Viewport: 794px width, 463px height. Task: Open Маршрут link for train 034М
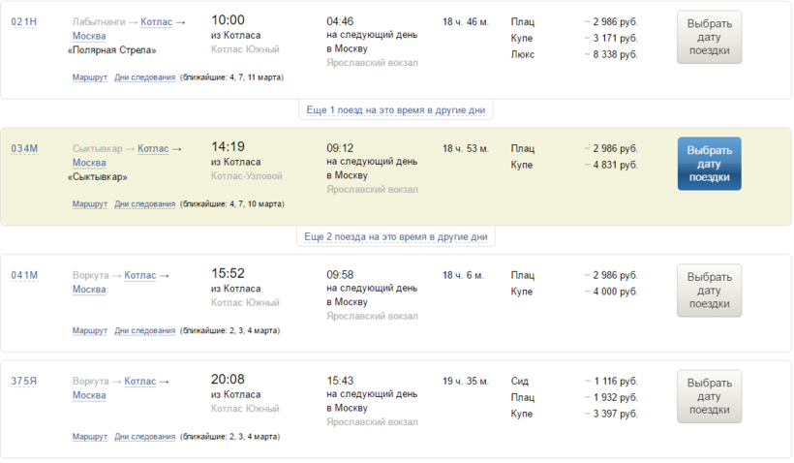(89, 204)
